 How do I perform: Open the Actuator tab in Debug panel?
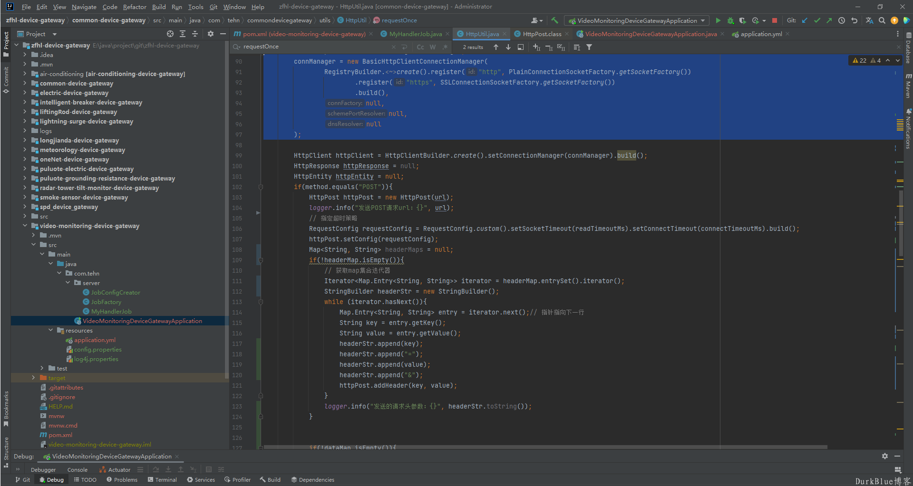(115, 469)
